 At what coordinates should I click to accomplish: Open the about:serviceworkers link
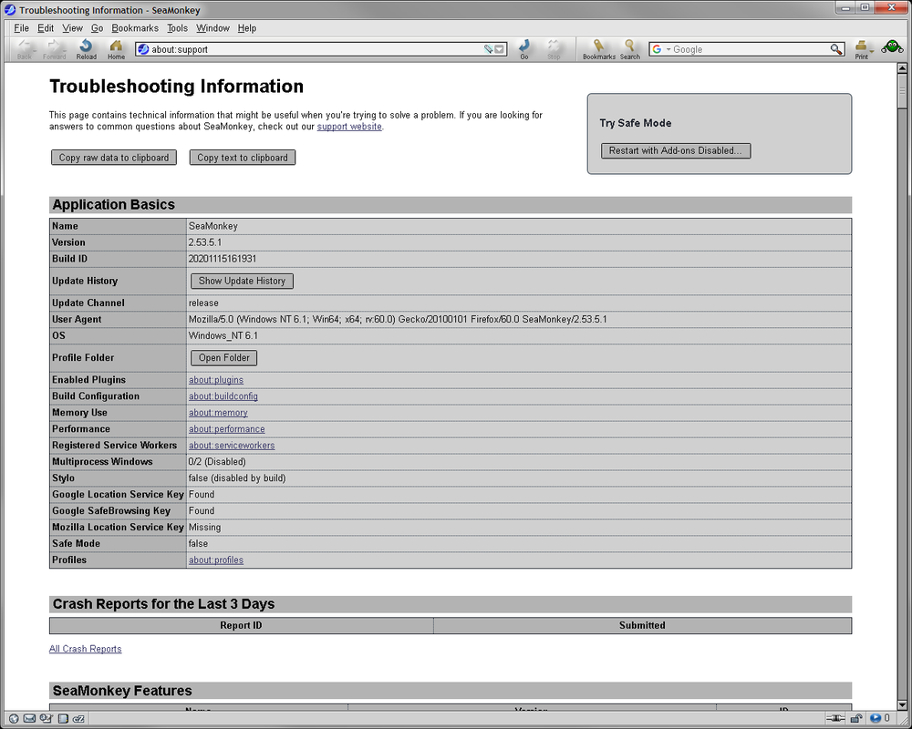pos(232,445)
